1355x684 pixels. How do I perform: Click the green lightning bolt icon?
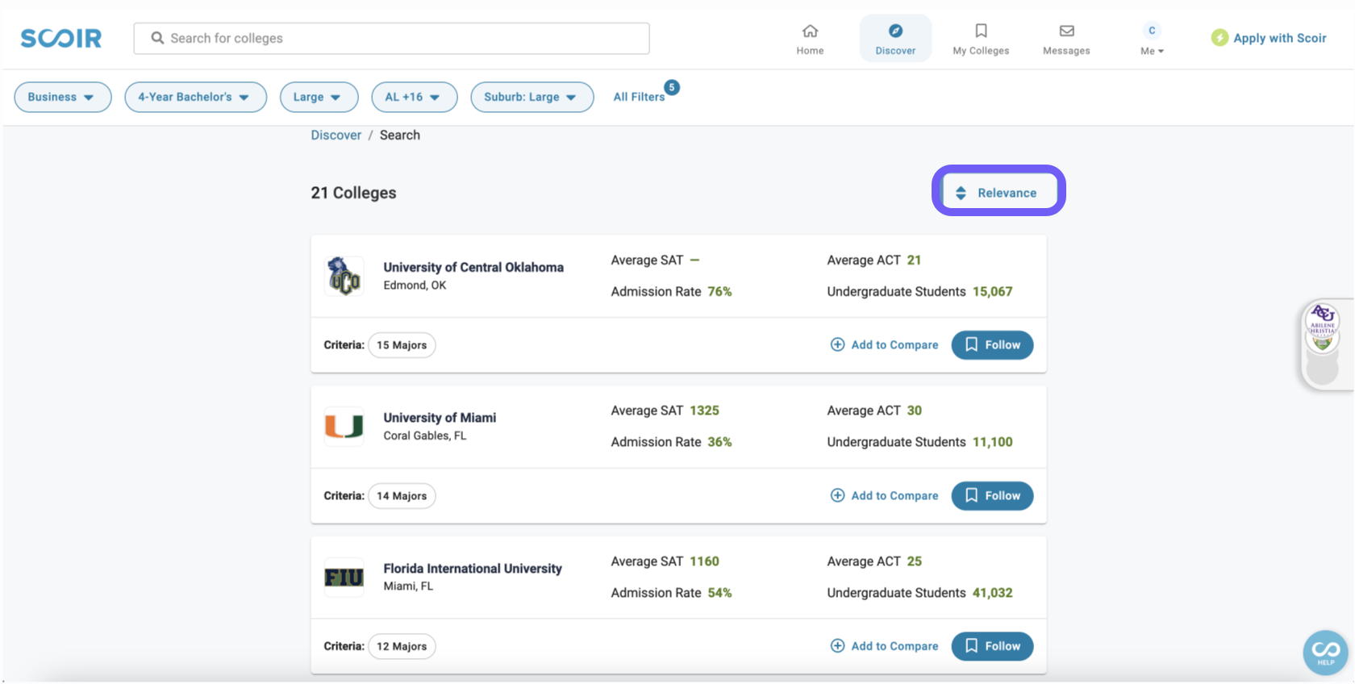(x=1219, y=38)
